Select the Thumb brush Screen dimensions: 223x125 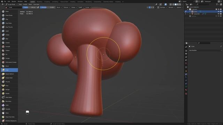[x=9, y=82]
